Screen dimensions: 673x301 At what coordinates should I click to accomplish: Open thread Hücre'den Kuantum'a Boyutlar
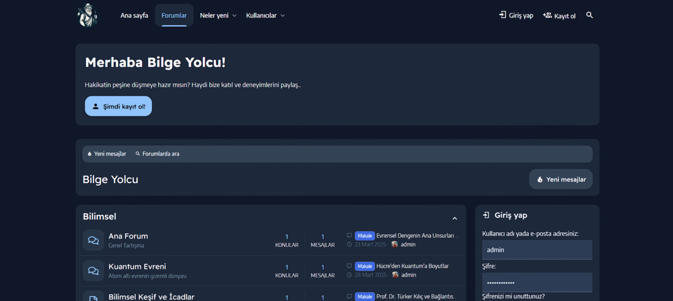pos(413,266)
